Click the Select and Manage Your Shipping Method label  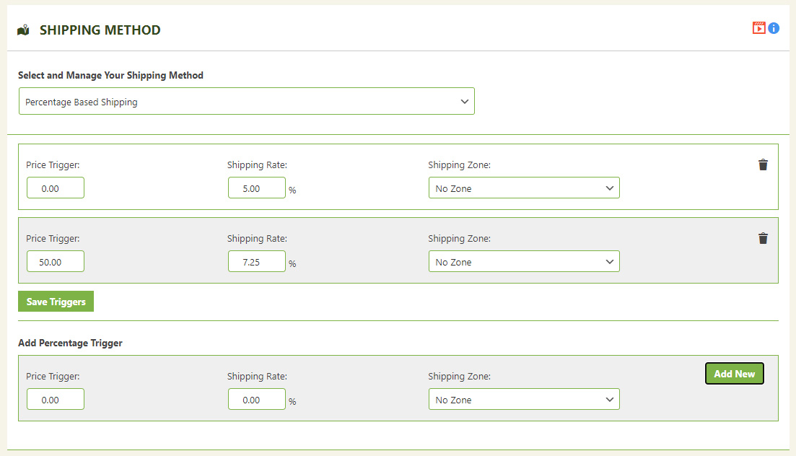coord(110,76)
